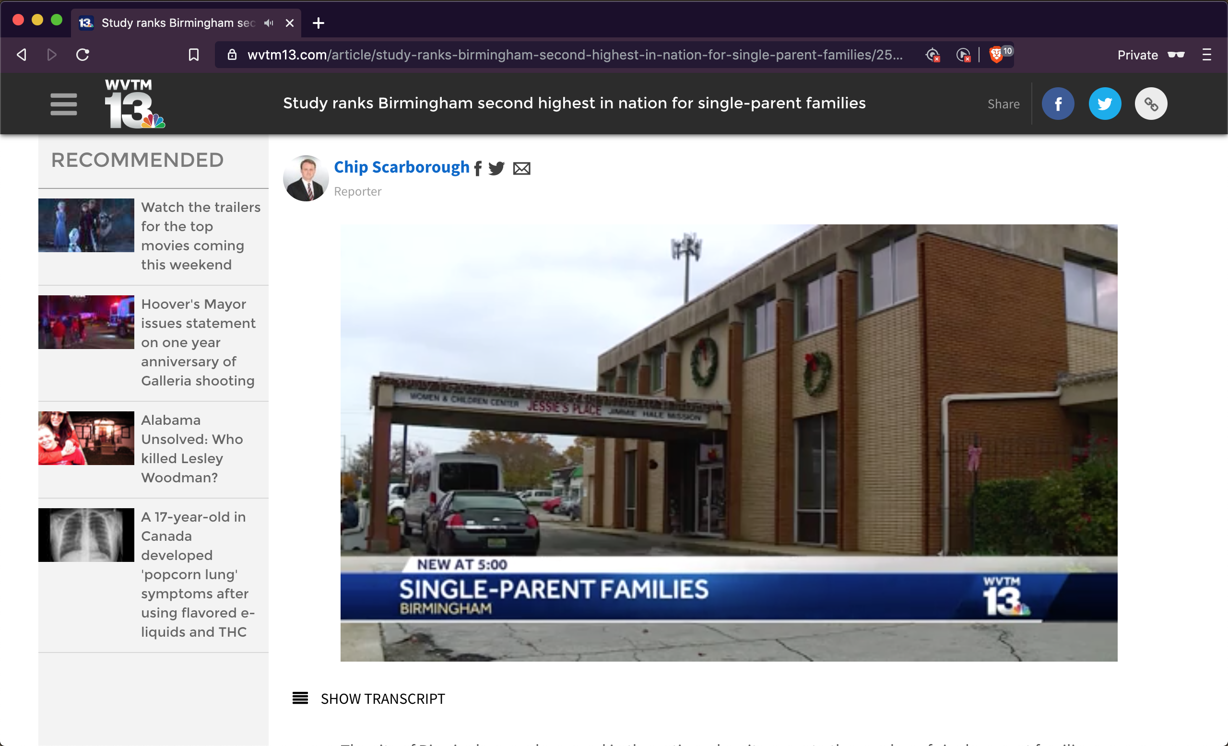The image size is (1228, 746).
Task: Share the article on Facebook
Action: [x=1059, y=103]
